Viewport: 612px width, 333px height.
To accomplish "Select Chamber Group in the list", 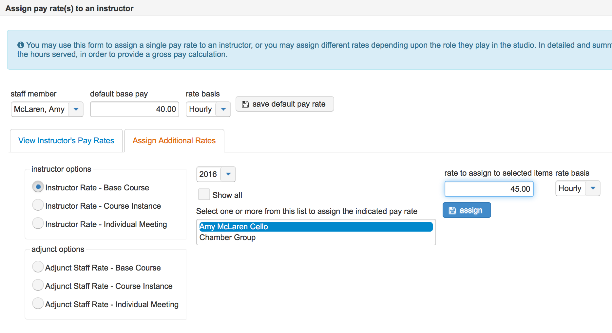I will (227, 237).
